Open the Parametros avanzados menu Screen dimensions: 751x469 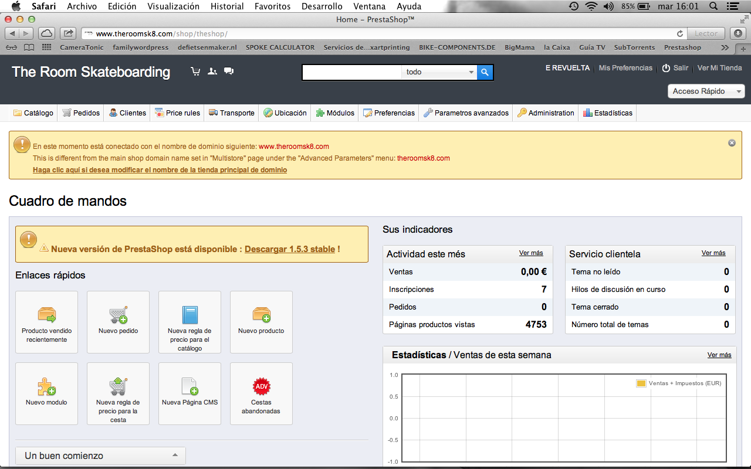point(466,113)
